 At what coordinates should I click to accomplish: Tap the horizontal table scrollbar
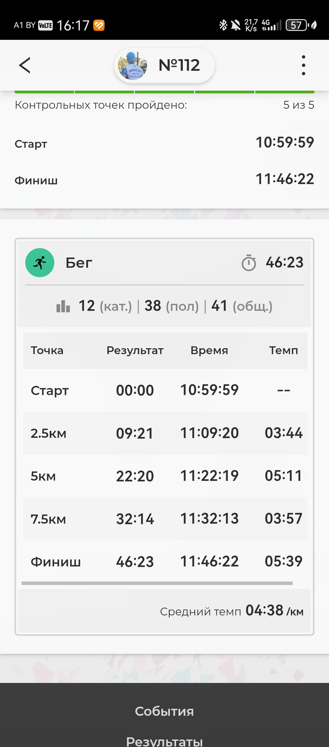click(157, 583)
